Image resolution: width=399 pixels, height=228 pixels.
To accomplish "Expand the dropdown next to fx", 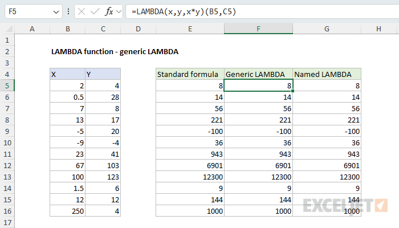I will 119,11.
